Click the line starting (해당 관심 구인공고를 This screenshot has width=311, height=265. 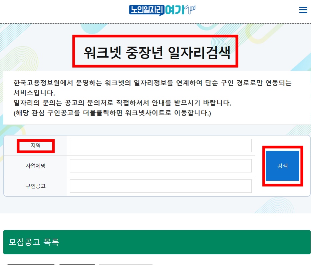[112, 113]
